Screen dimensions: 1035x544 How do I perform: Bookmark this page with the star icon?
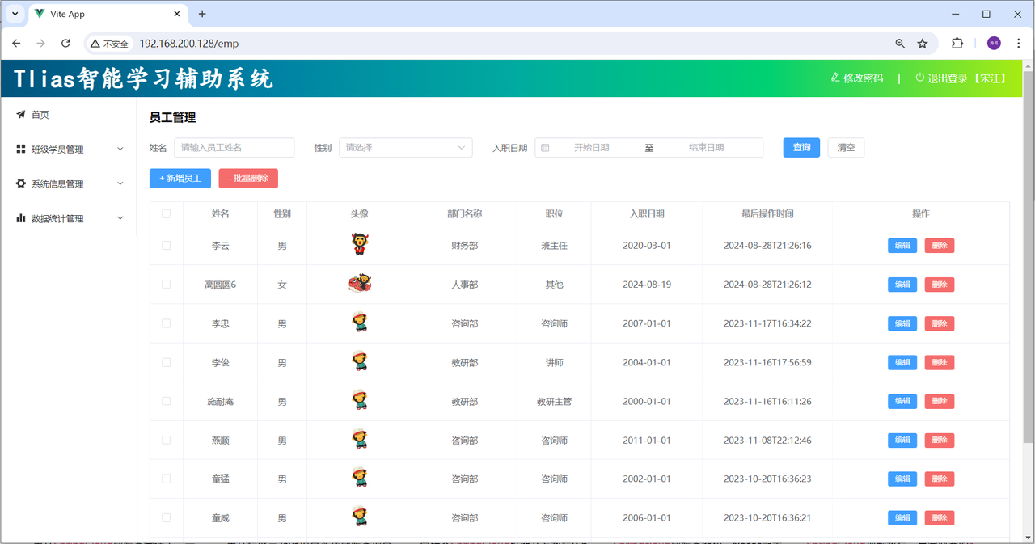point(923,44)
